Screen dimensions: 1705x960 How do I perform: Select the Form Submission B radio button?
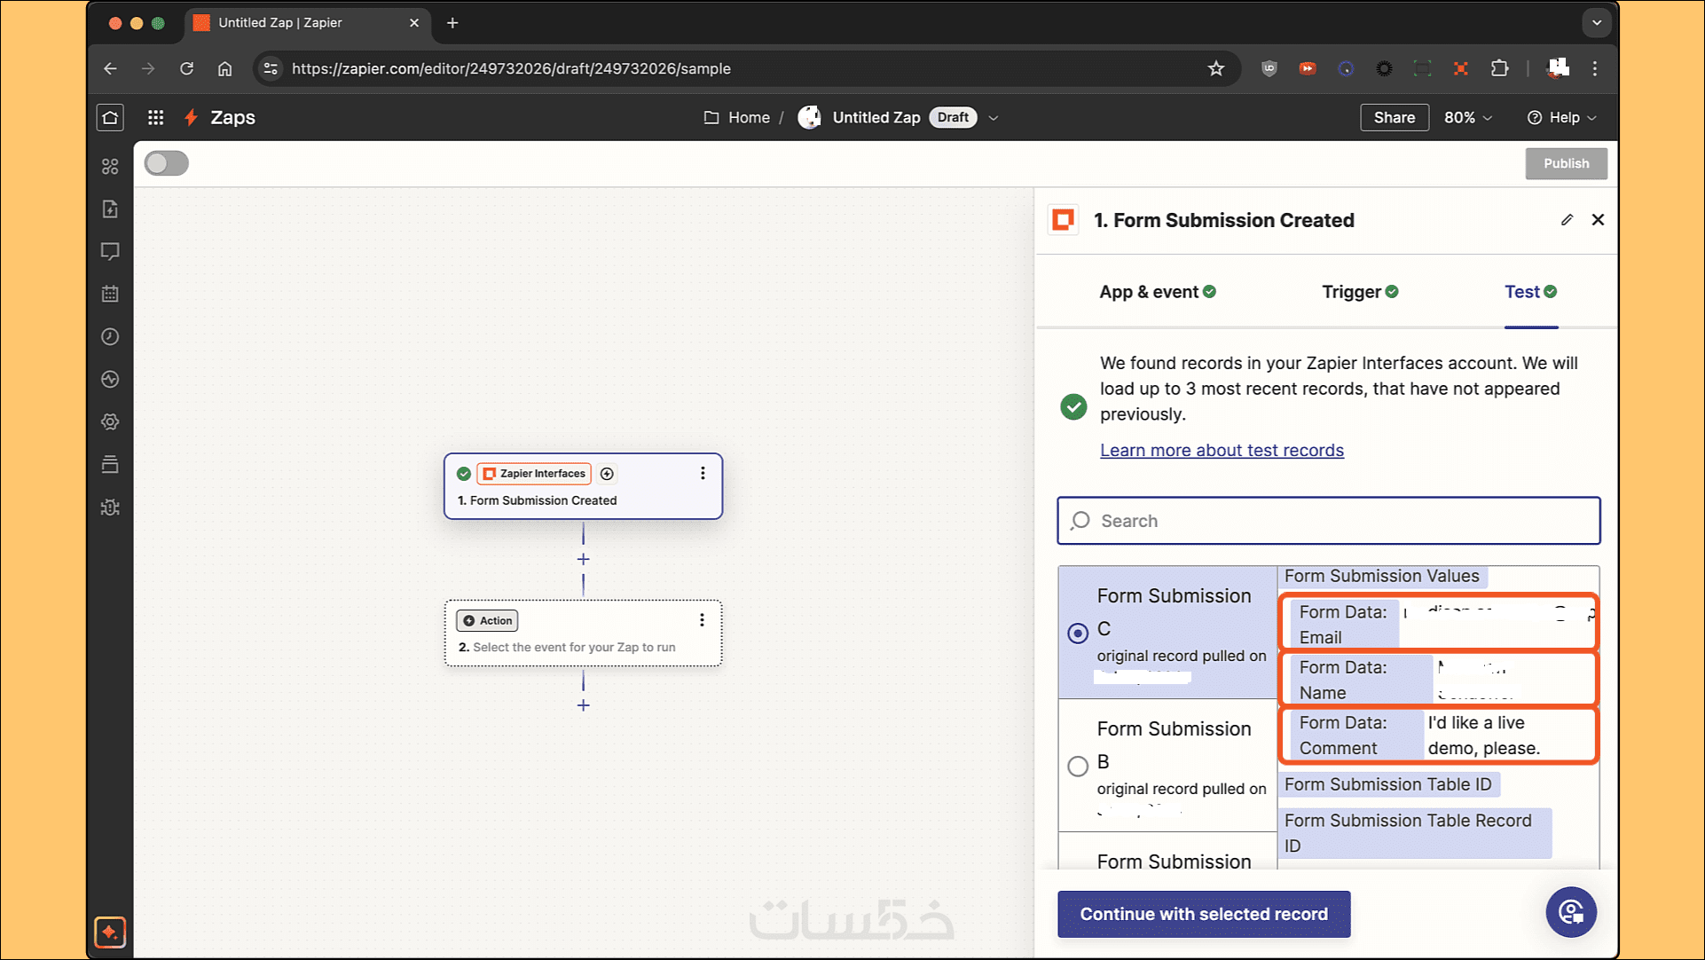click(x=1078, y=766)
